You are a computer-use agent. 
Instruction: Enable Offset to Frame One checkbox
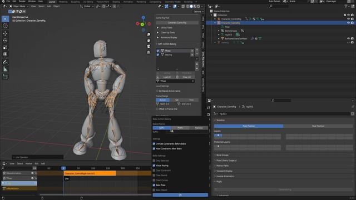pyautogui.click(x=157, y=109)
